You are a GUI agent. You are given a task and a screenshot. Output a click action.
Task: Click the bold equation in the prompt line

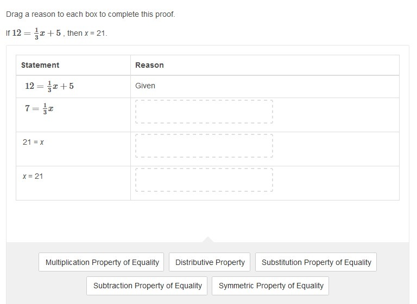click(x=36, y=33)
